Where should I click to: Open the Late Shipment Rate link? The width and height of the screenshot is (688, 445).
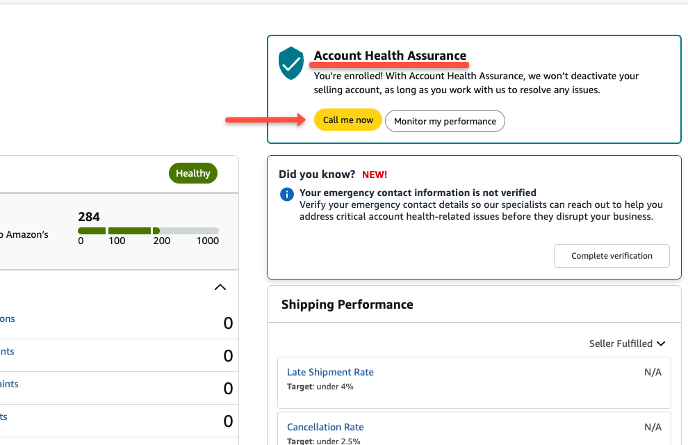330,372
